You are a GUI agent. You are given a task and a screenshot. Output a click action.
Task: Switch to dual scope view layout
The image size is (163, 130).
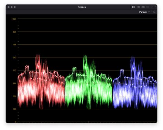tap(138, 7)
